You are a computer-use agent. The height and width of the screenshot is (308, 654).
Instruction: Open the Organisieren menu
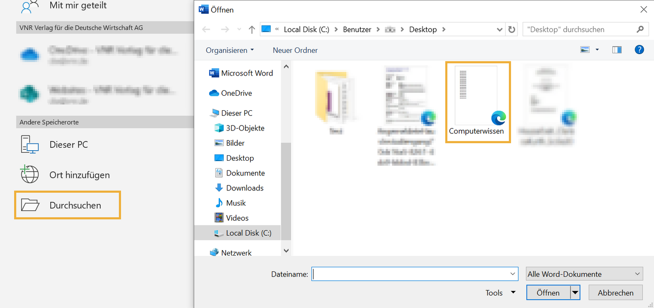(x=230, y=50)
